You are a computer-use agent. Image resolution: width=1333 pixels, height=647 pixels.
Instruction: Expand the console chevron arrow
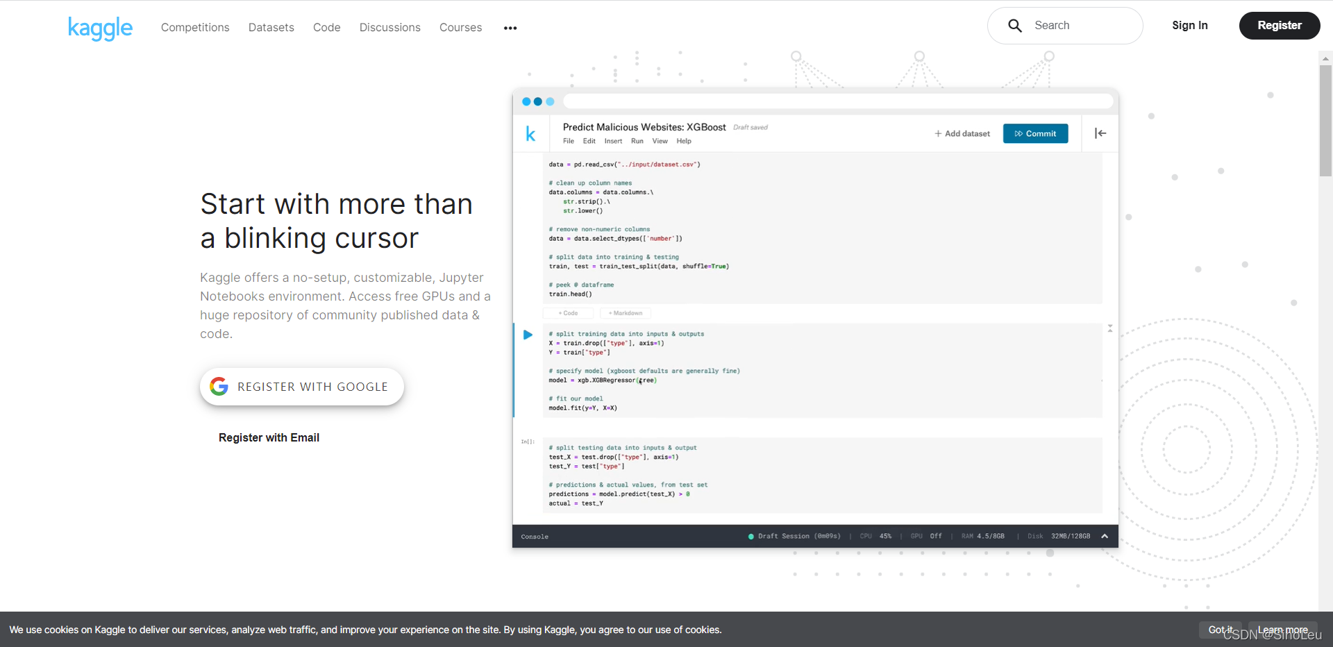pos(1105,536)
